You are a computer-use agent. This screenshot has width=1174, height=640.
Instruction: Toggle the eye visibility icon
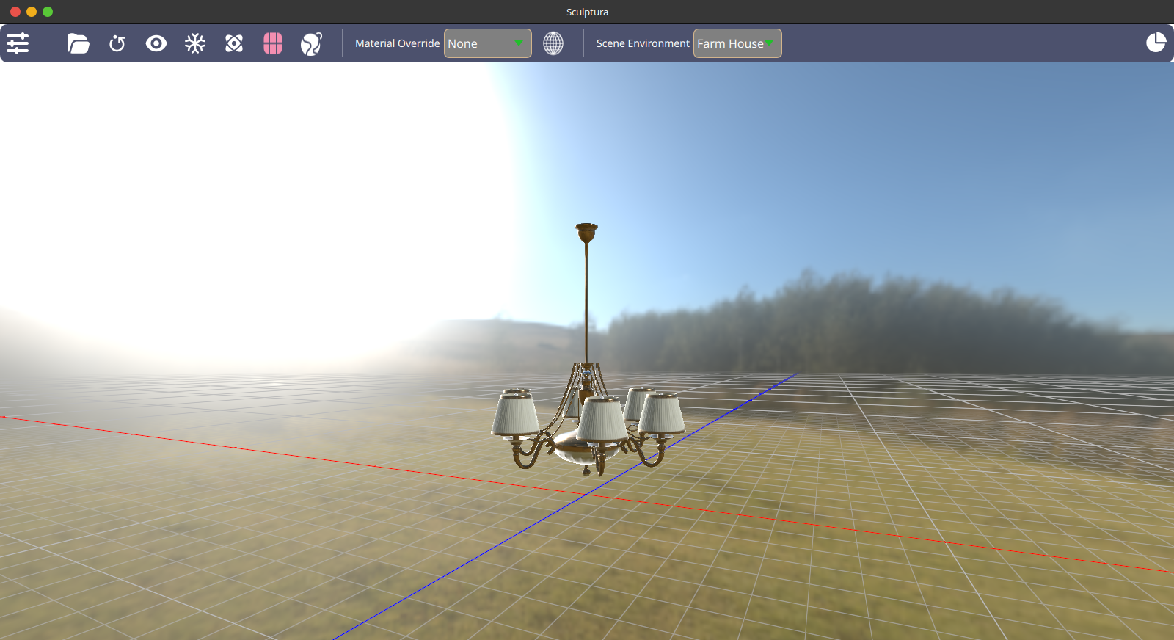coord(156,43)
